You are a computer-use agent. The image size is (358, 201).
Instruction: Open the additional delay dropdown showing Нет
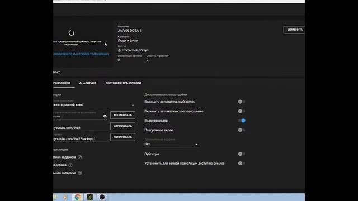tap(171, 144)
